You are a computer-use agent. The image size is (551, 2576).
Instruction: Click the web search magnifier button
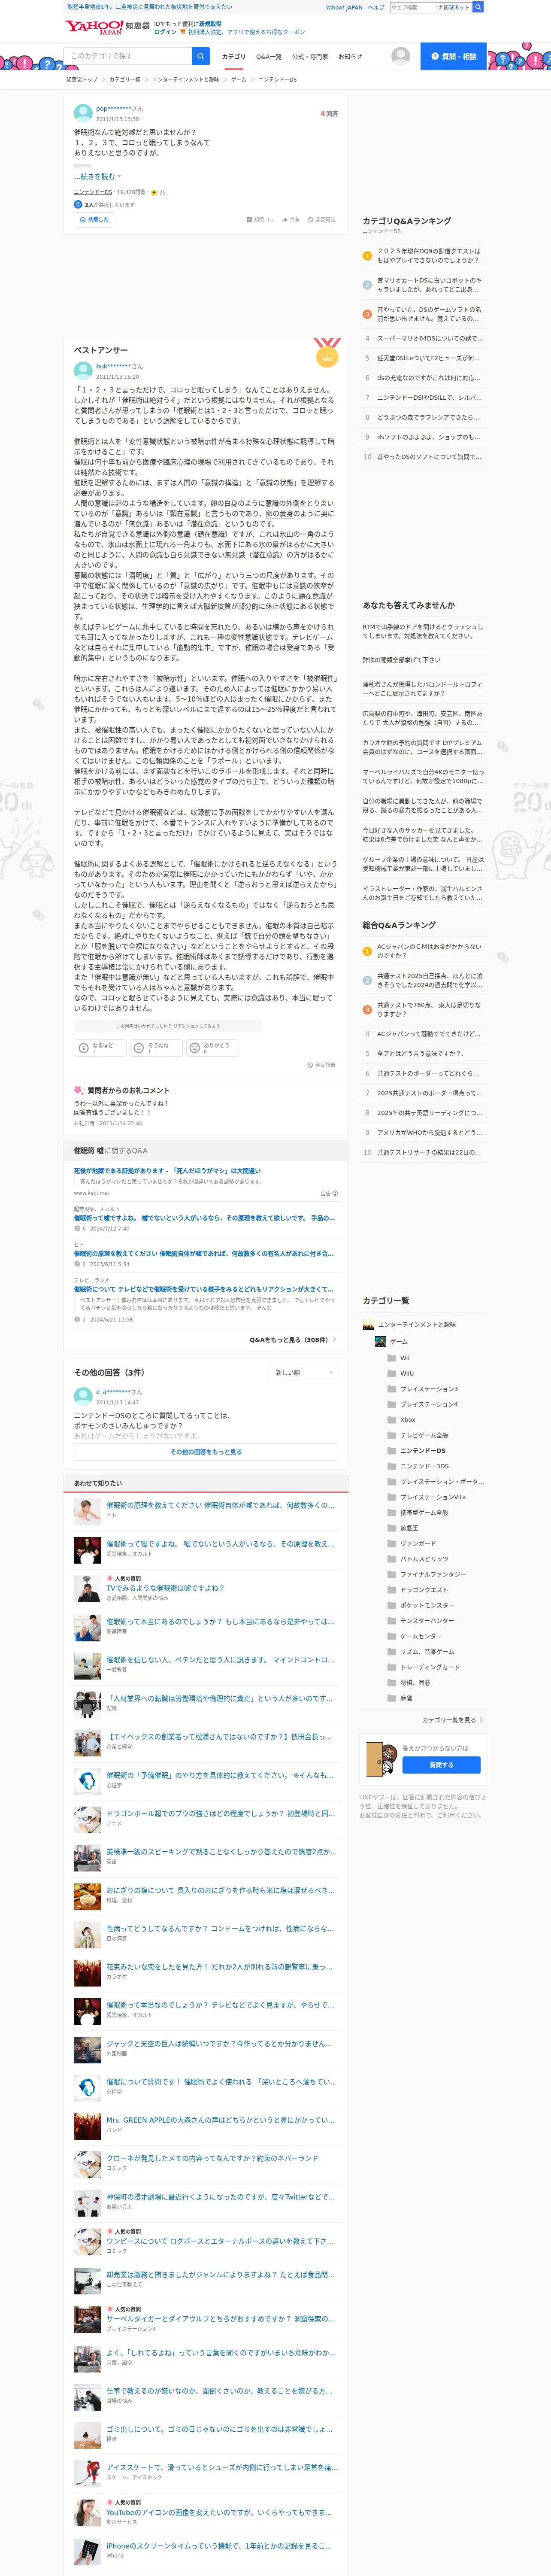[x=478, y=7]
